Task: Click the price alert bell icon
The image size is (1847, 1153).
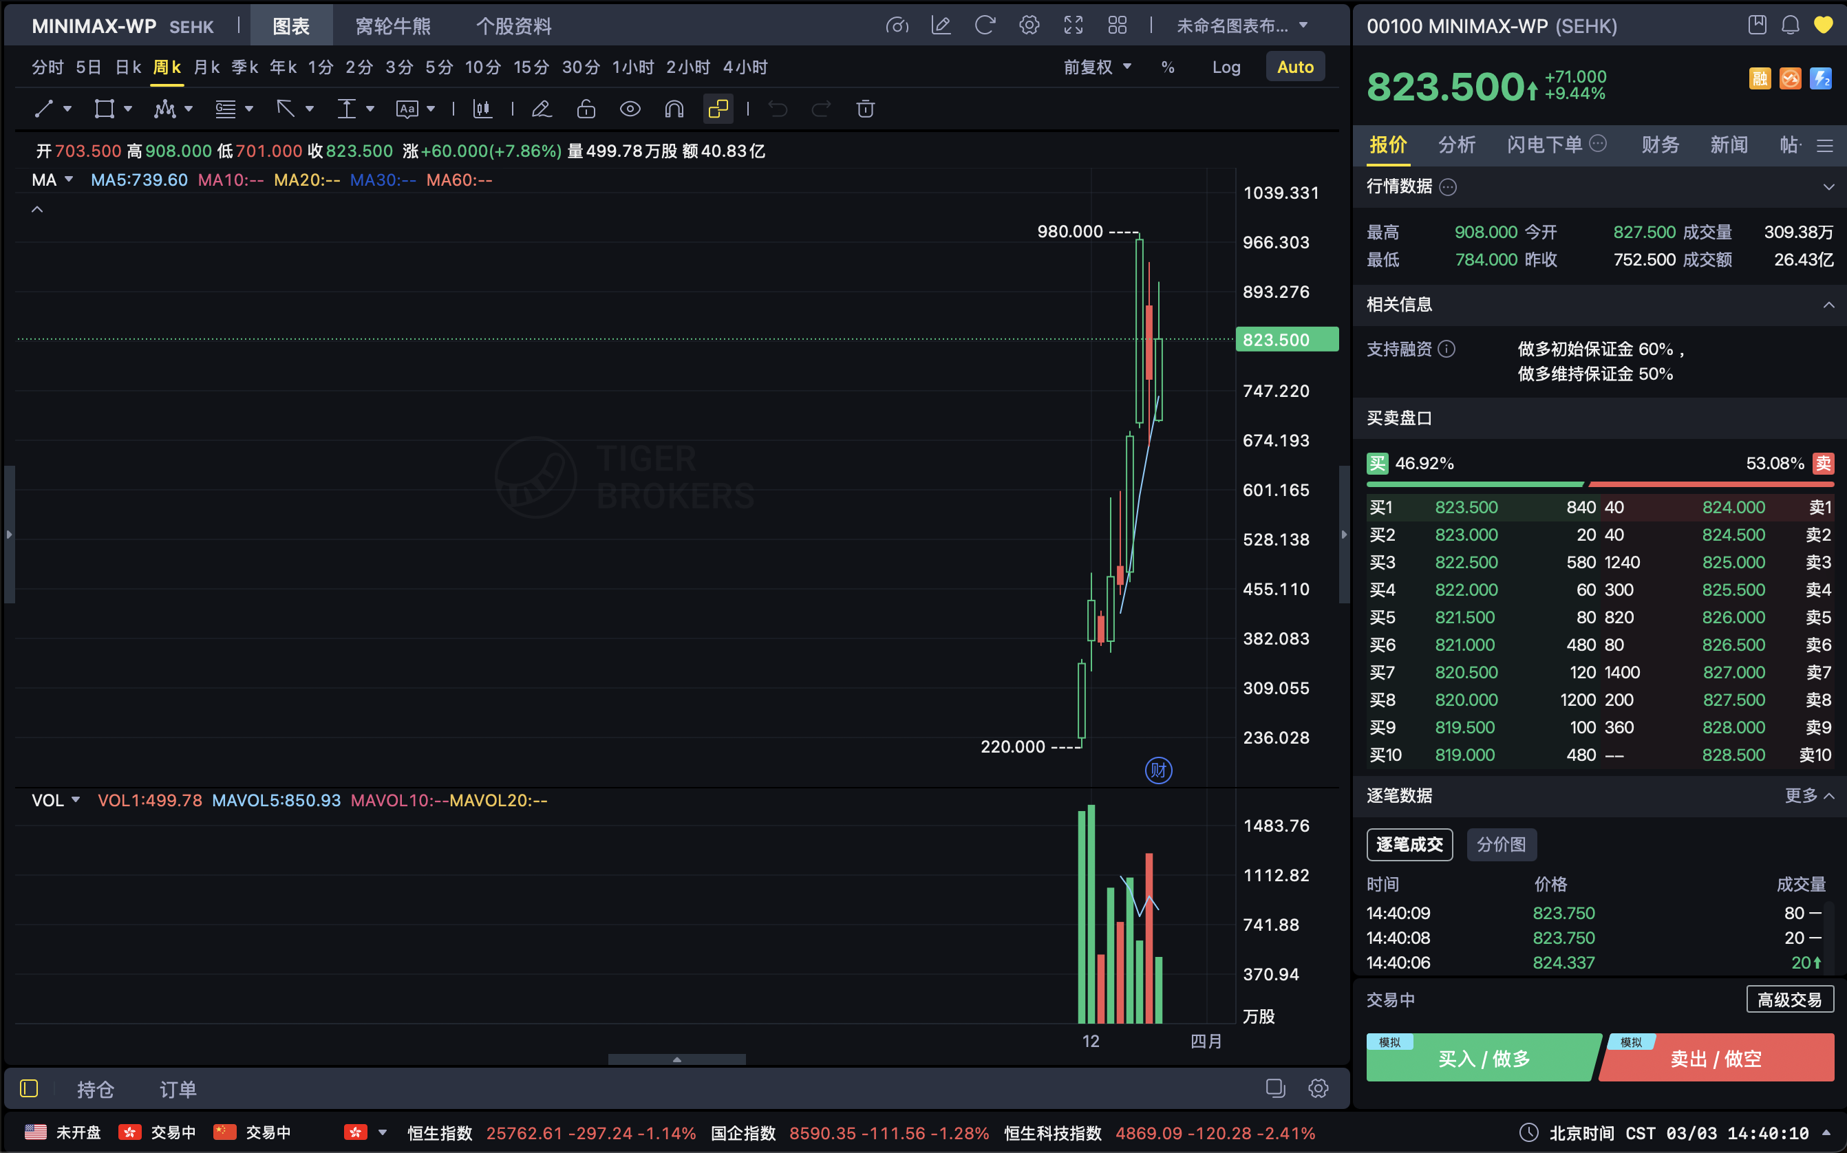Action: (1790, 25)
